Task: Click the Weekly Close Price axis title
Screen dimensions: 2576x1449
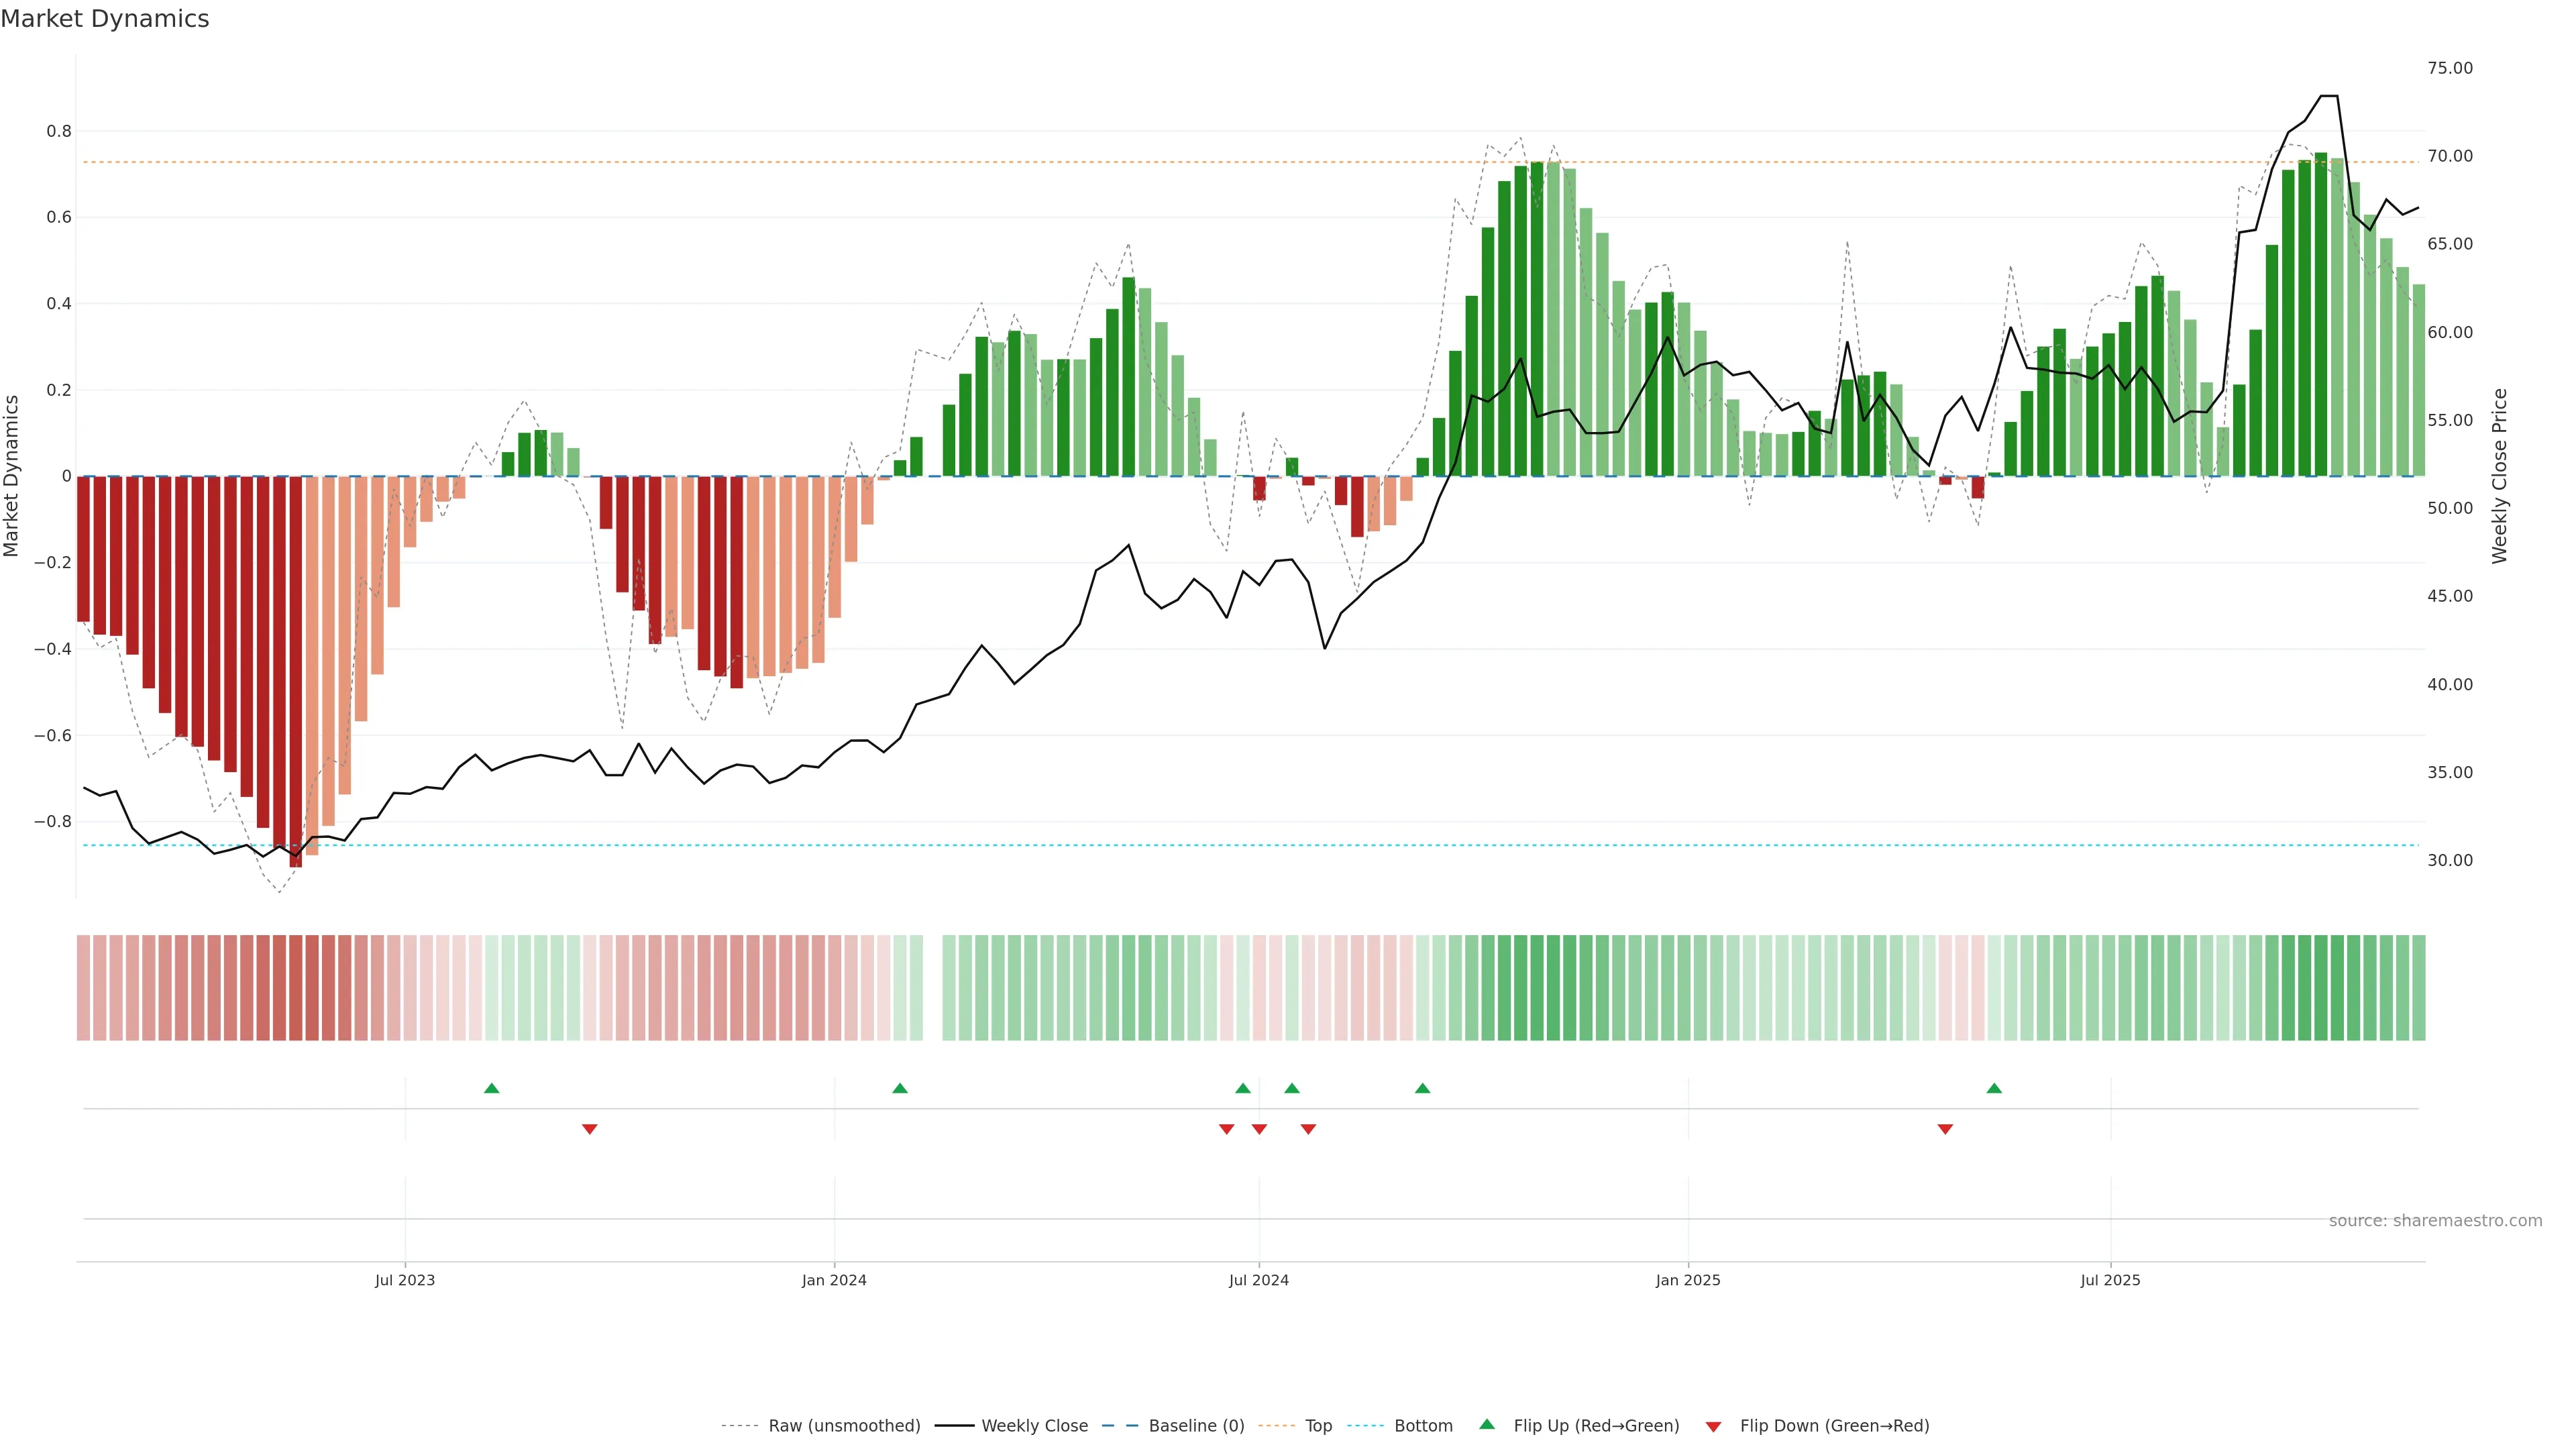Action: tap(2499, 476)
